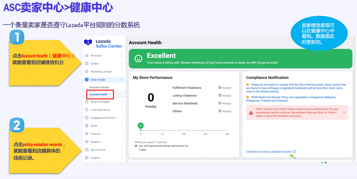Click the smiley face icon in Excellent banner
Screen dimensions: 357x179
coord(138,58)
